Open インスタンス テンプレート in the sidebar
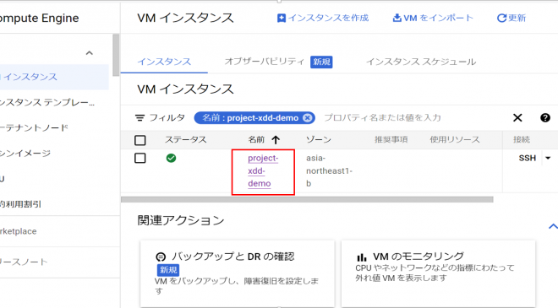The image size is (558, 308). tap(47, 102)
